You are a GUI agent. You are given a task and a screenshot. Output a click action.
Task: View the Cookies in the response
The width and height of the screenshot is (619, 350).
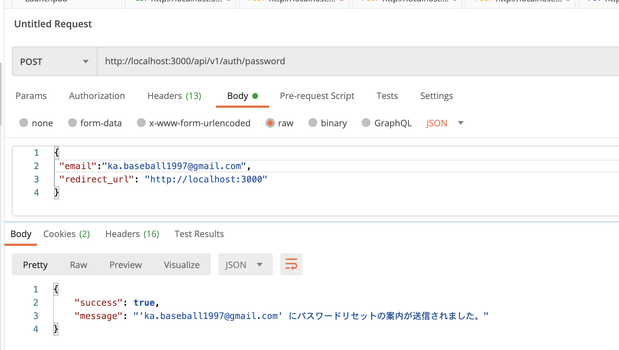tap(66, 234)
